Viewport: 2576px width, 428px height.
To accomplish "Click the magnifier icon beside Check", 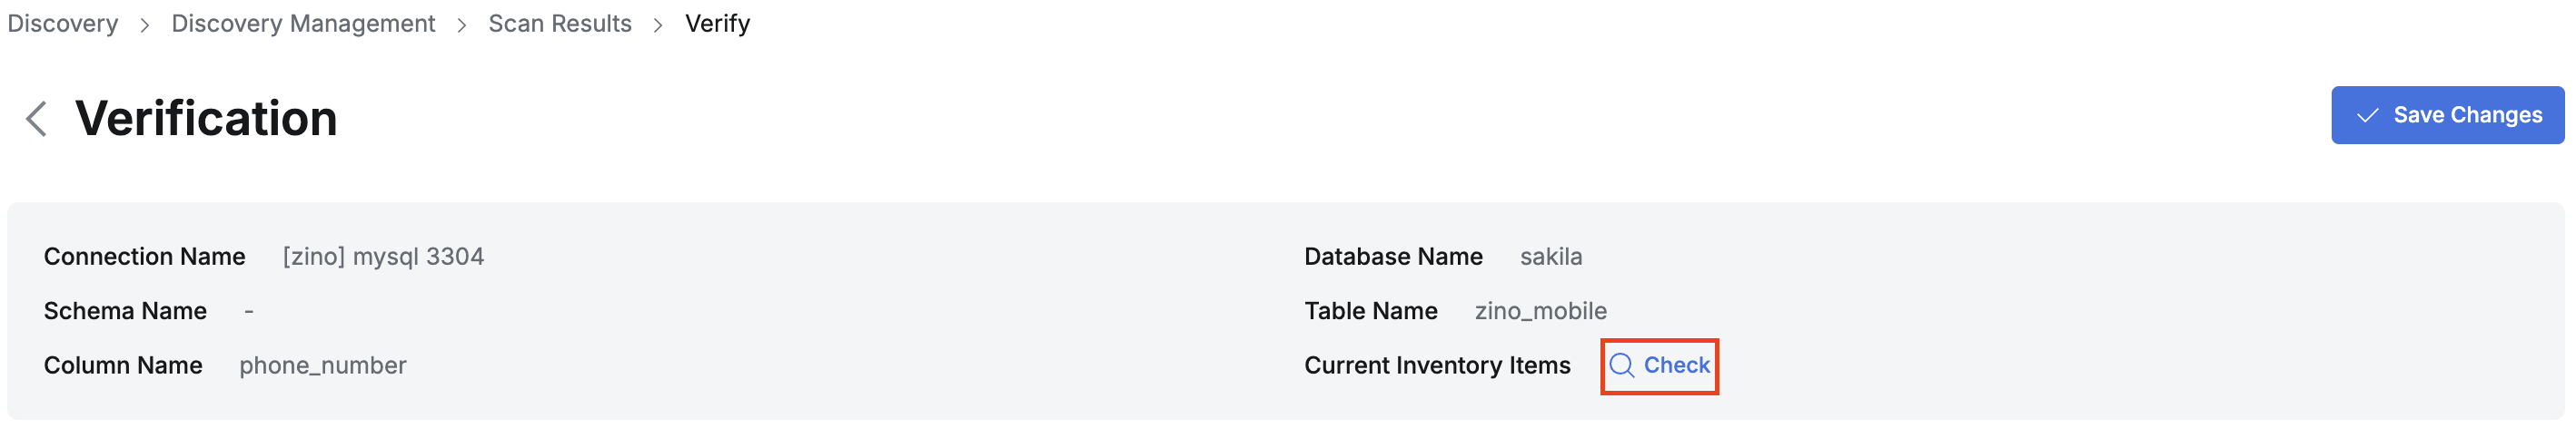I will [1621, 366].
